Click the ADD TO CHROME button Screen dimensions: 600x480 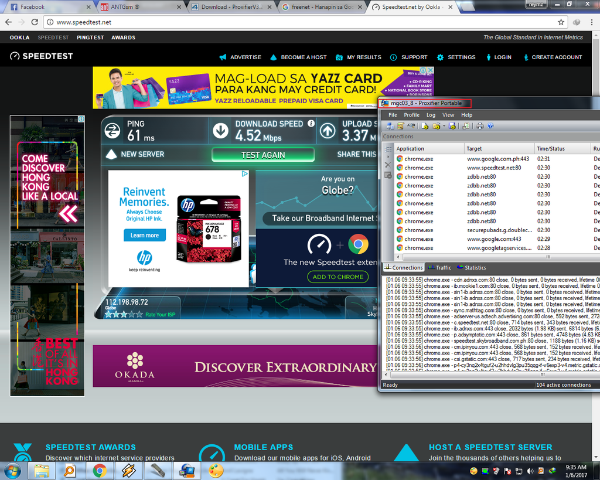click(x=337, y=277)
